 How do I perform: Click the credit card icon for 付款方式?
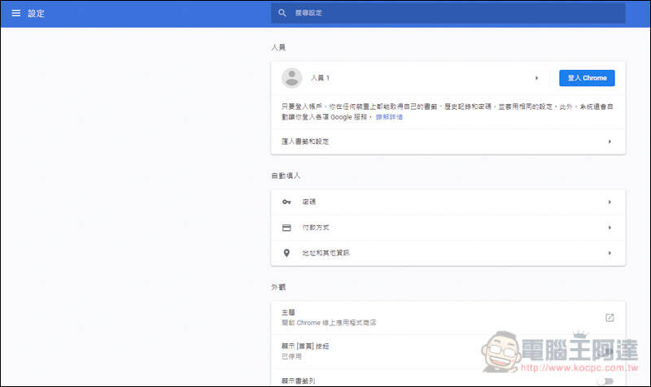[x=286, y=228]
